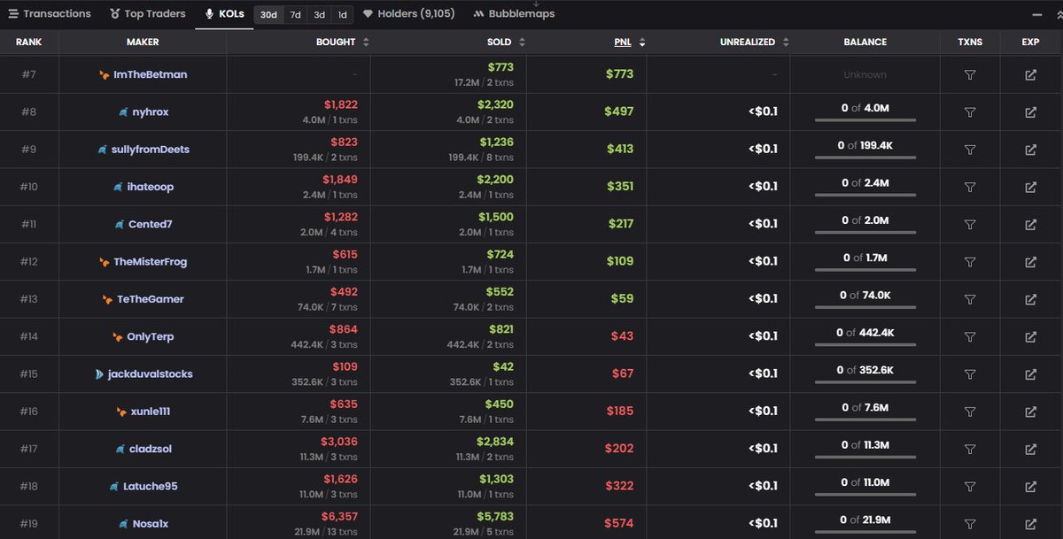The image size is (1063, 539).
Task: Select the 3d time range
Action: click(320, 15)
